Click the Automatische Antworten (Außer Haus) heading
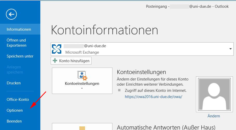The height and width of the screenshot is (130, 236). (166, 127)
